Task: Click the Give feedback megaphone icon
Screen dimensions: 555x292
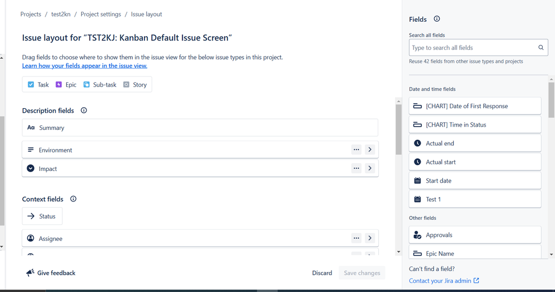Action: pyautogui.click(x=31, y=273)
